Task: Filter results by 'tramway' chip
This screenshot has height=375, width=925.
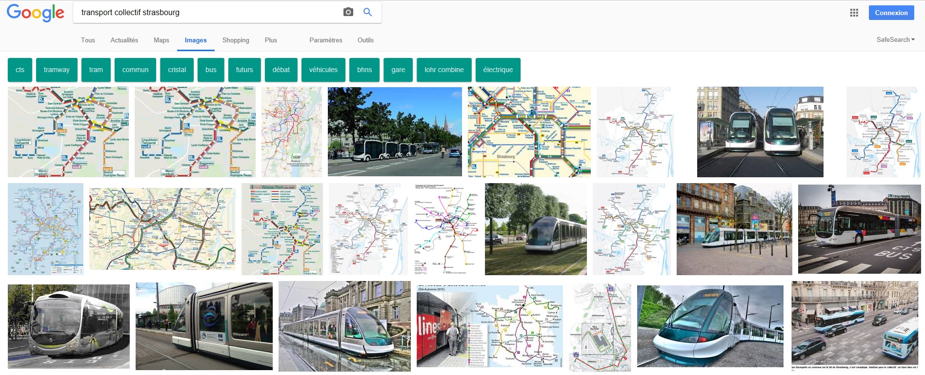Action: point(57,70)
